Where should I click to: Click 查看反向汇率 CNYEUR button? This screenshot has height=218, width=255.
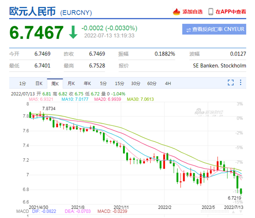(214, 29)
